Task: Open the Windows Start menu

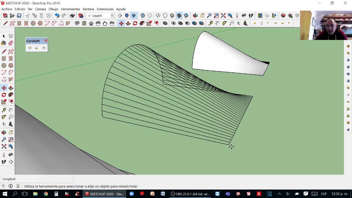Action: point(5,194)
